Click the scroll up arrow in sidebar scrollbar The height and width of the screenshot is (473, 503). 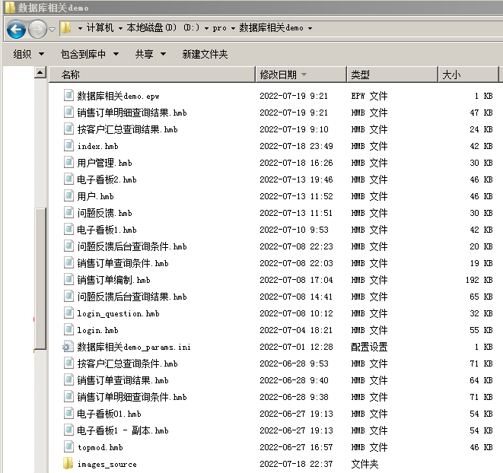tap(40, 73)
